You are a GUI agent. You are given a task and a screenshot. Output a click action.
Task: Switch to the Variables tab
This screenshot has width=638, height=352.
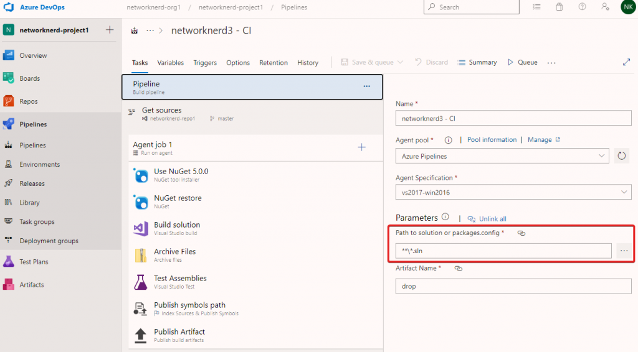click(x=171, y=63)
